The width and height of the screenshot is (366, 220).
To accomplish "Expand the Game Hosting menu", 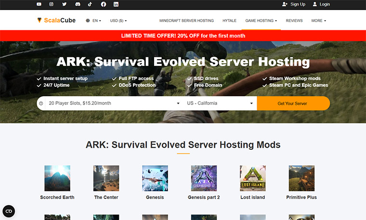I will (x=261, y=21).
